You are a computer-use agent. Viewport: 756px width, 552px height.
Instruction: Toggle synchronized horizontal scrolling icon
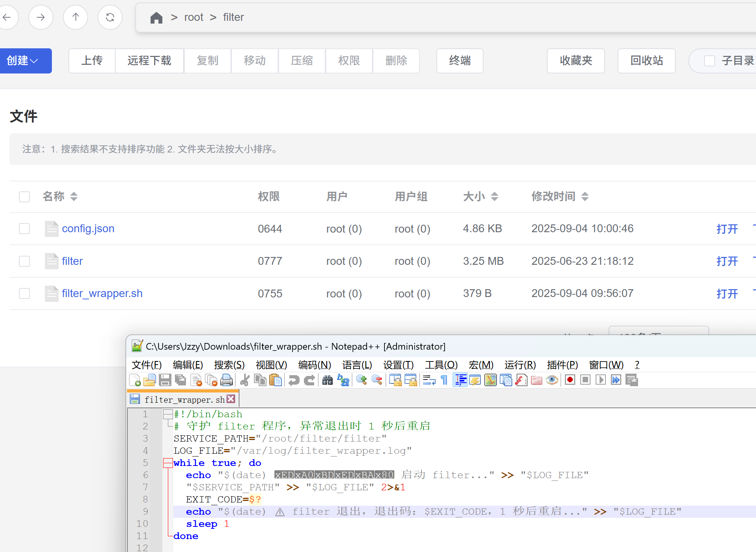click(x=410, y=380)
